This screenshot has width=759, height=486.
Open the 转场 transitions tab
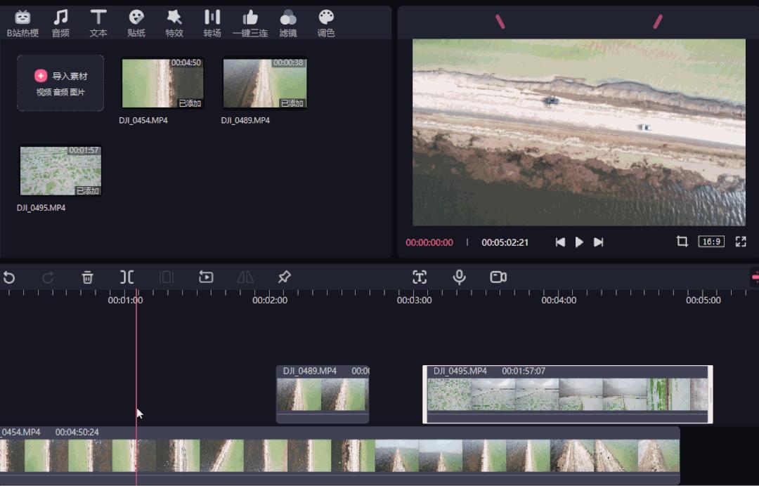point(212,23)
